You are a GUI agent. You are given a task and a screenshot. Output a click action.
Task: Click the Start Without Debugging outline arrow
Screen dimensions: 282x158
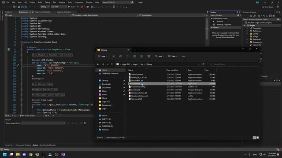pos(78,7)
